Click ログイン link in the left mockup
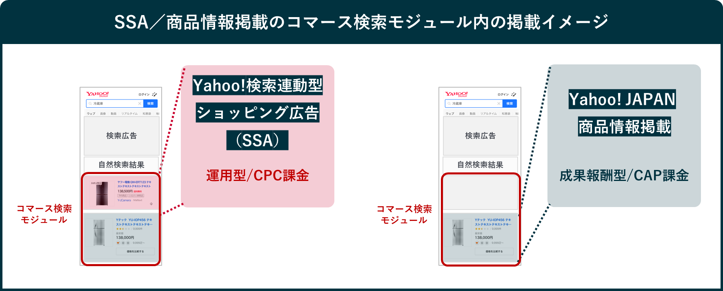723x291 pixels. click(x=144, y=94)
